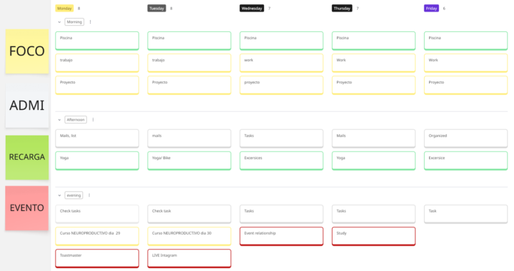Click the white ADMI sticky note

[27, 106]
